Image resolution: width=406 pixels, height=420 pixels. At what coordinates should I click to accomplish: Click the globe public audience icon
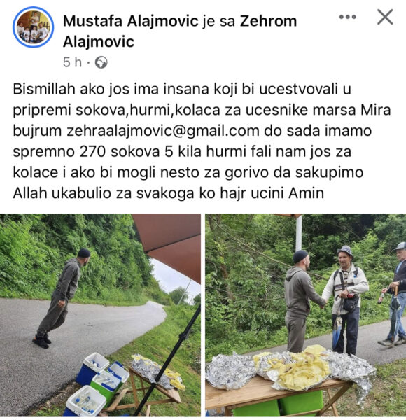(101, 62)
